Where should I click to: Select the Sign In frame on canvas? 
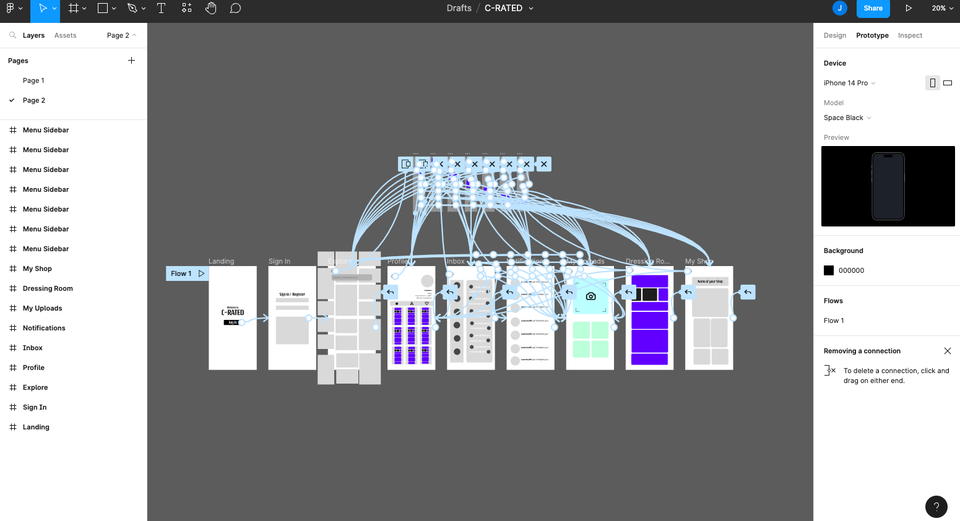click(292, 318)
